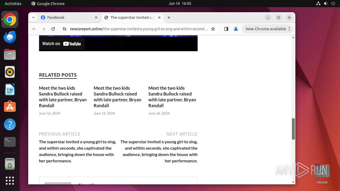Image resolution: width=340 pixels, height=191 pixels.
Task: Open the Chrome profile menu
Action: (236, 29)
